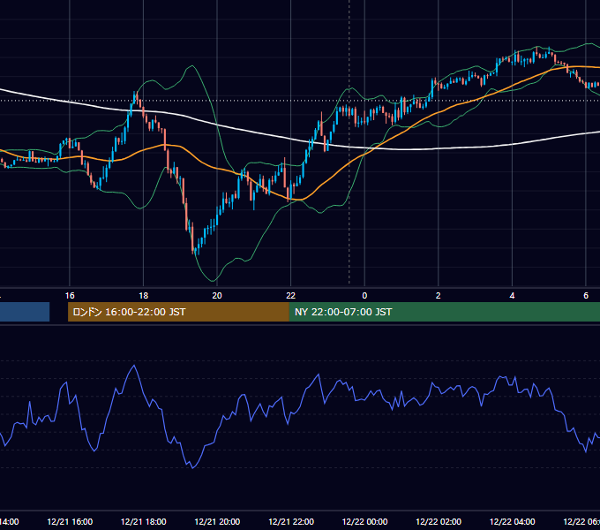Click the hour label 6 on the time axis

click(x=586, y=296)
